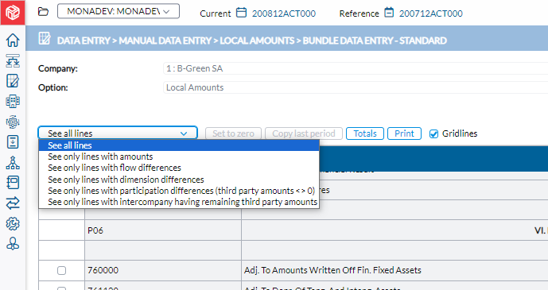The height and width of the screenshot is (290, 548).
Task: Click the data entry breadcrumb pencil icon
Action: [45, 38]
